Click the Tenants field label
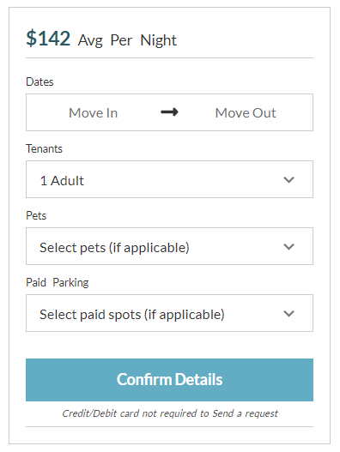This screenshot has width=340, height=452. 44,148
